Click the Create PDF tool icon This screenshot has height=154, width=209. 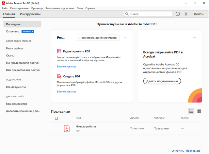59,76
